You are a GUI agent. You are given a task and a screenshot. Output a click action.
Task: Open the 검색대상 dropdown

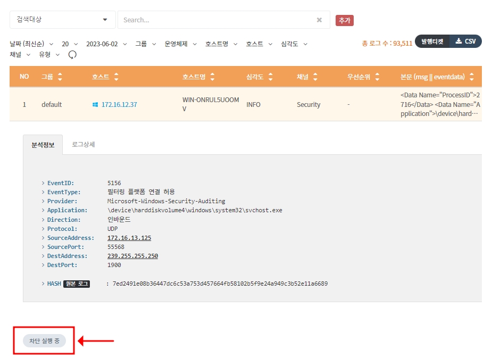click(62, 20)
